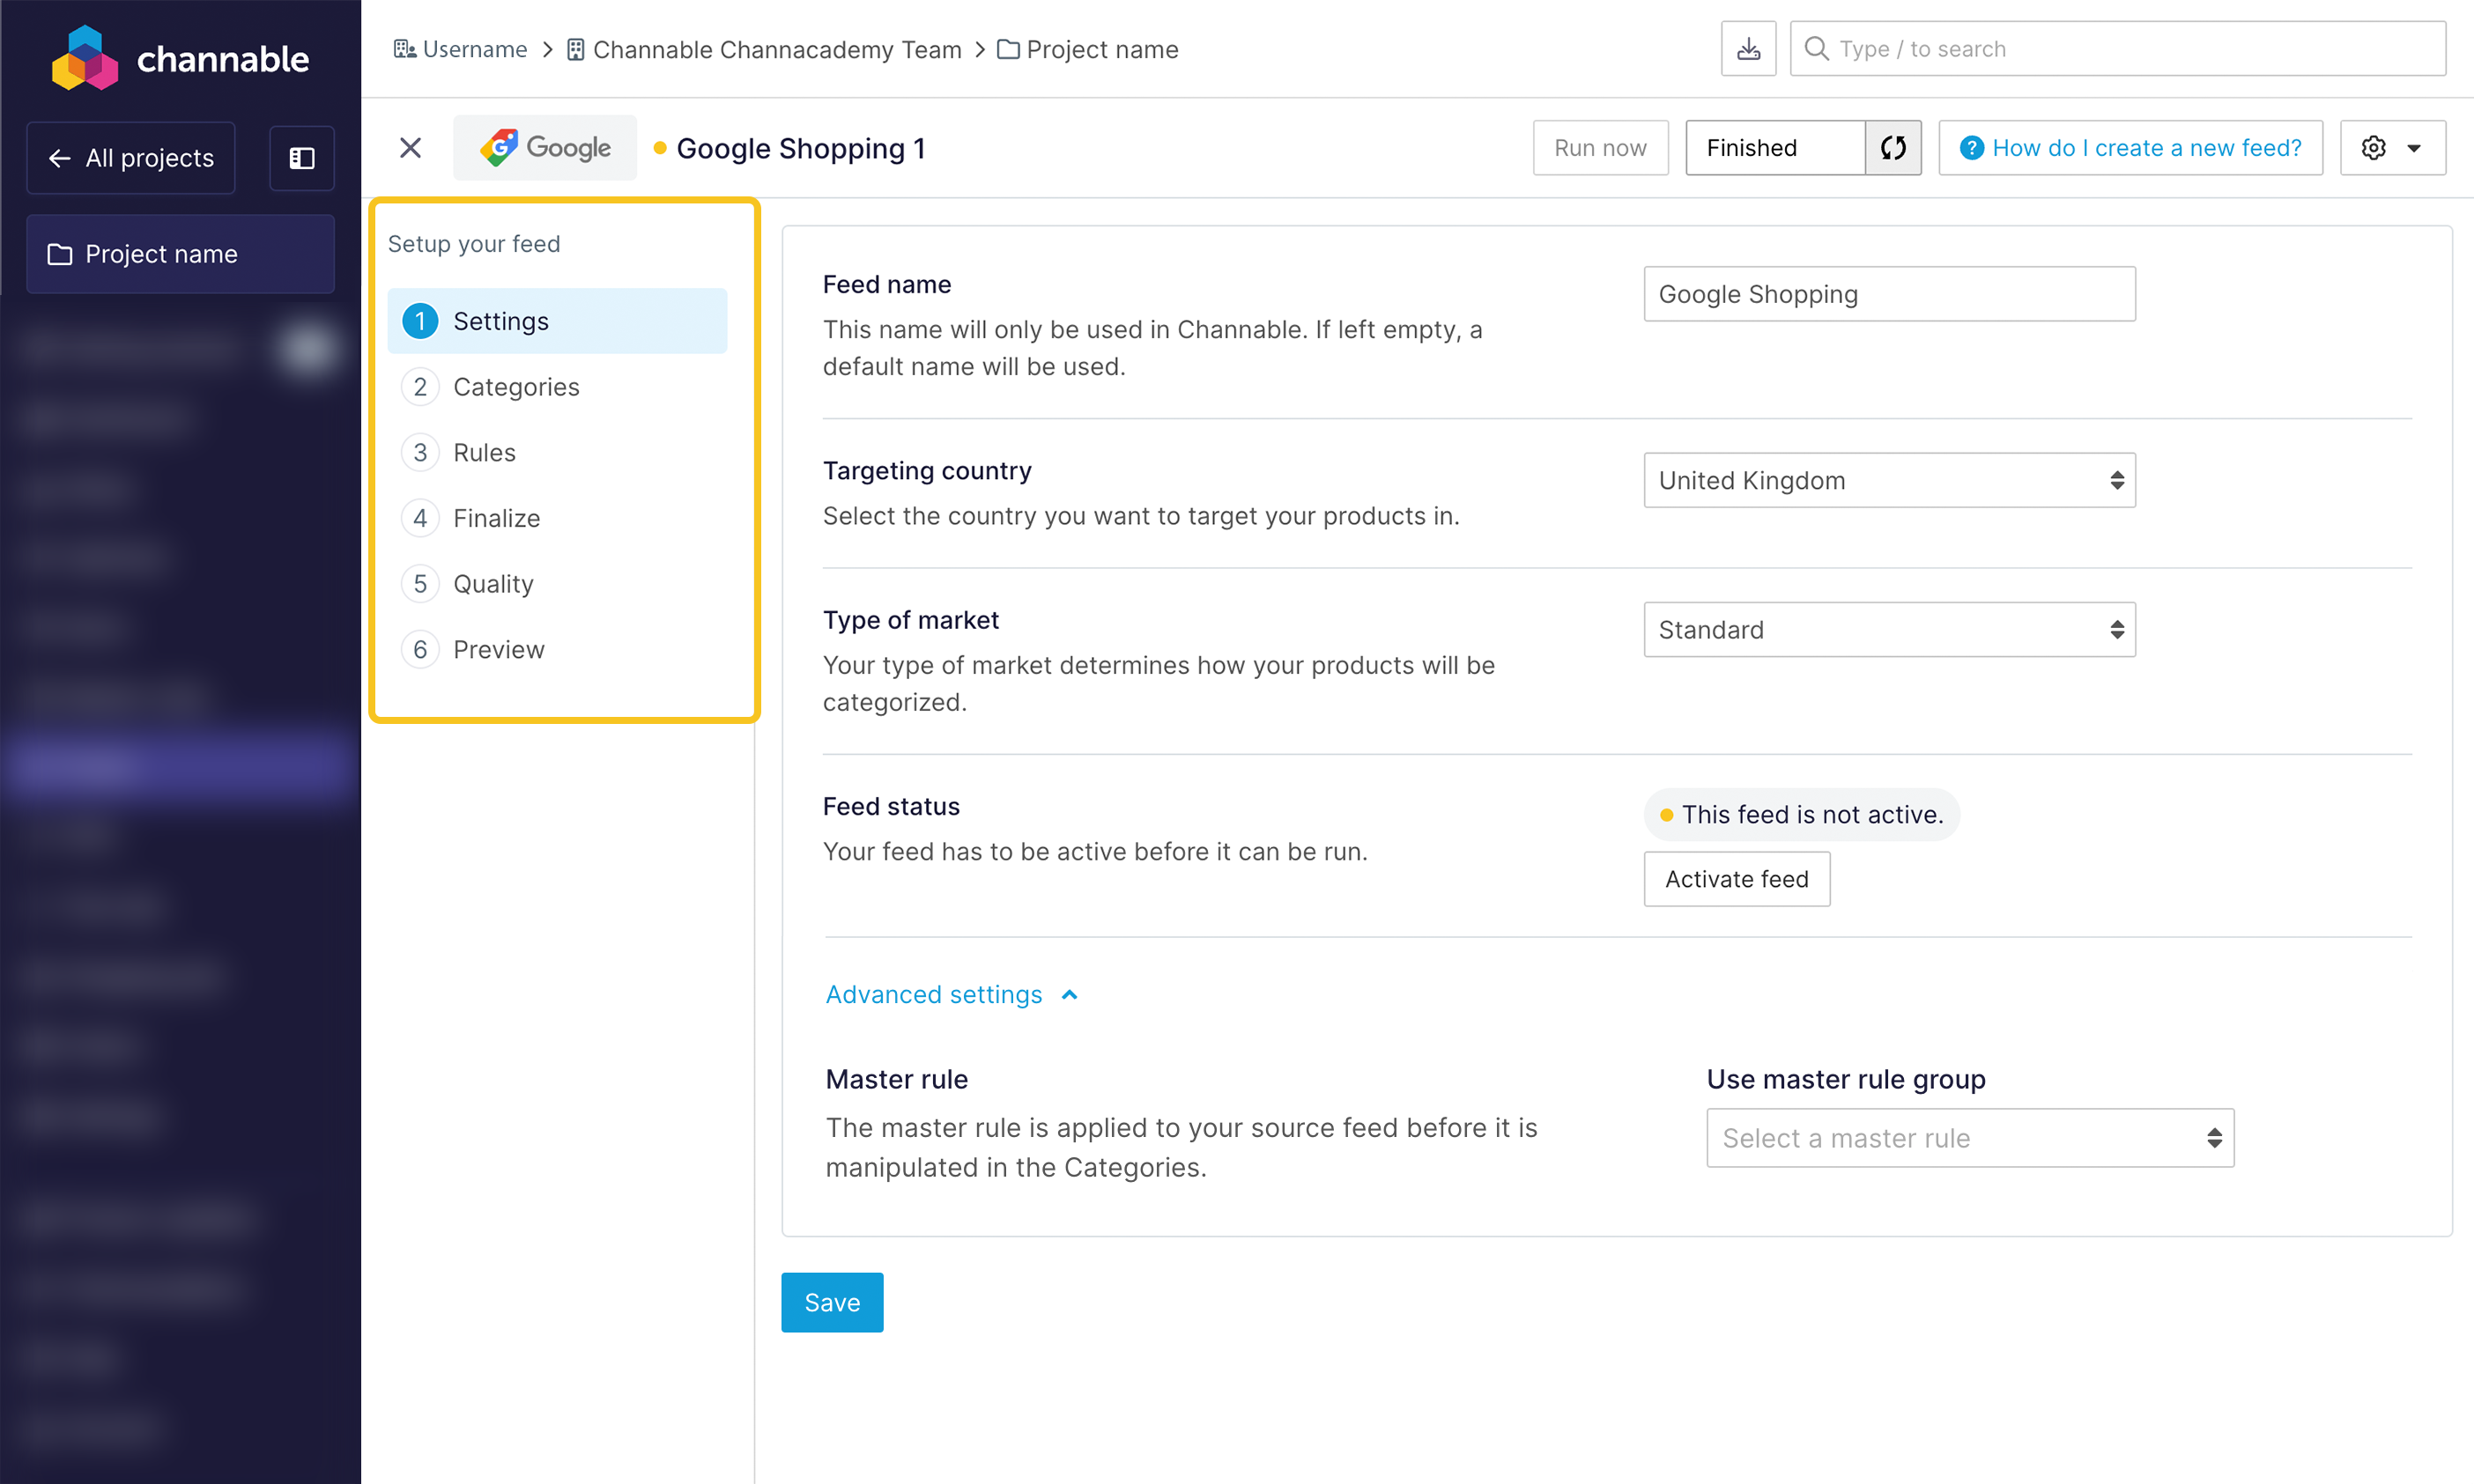Viewport: 2474px width, 1484px height.
Task: Click the Save button
Action: pyautogui.click(x=832, y=1302)
